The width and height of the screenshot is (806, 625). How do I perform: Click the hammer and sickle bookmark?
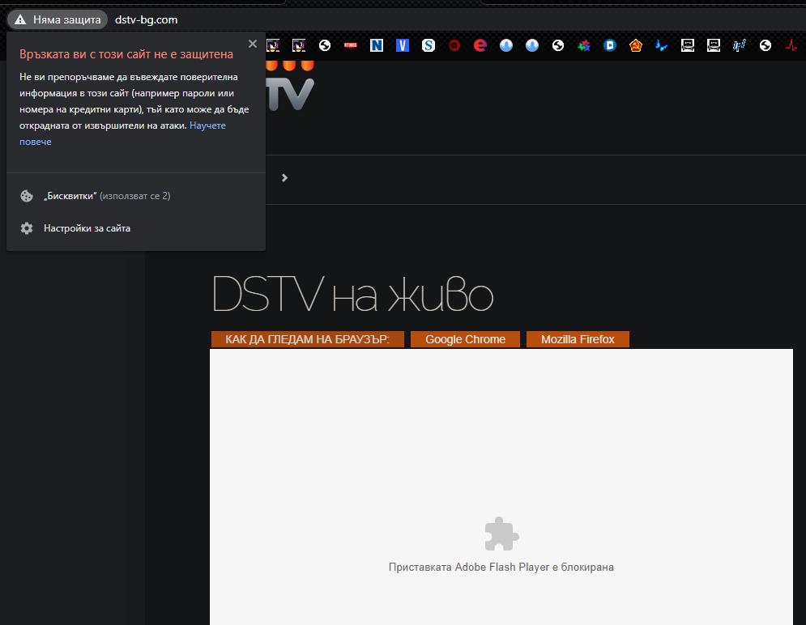click(636, 45)
